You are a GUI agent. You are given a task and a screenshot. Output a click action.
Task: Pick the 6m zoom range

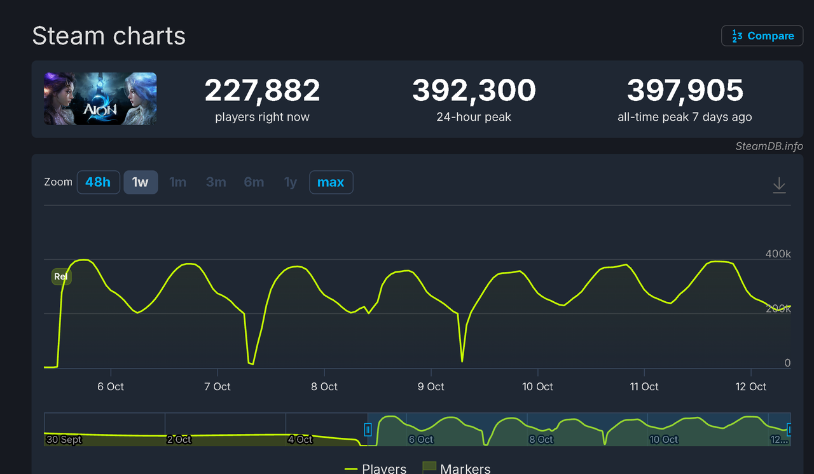click(x=254, y=182)
